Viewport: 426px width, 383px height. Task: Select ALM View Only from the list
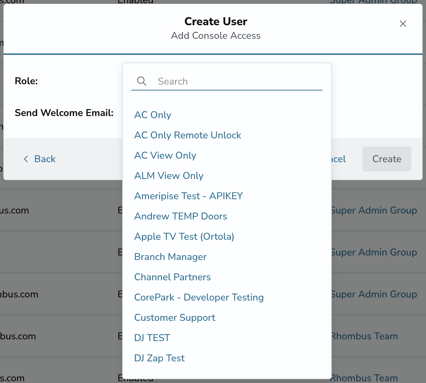(x=169, y=176)
